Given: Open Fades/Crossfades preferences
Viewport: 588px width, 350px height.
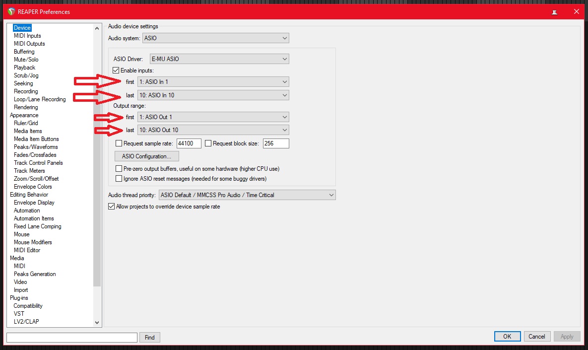Looking at the screenshot, I should coord(35,154).
